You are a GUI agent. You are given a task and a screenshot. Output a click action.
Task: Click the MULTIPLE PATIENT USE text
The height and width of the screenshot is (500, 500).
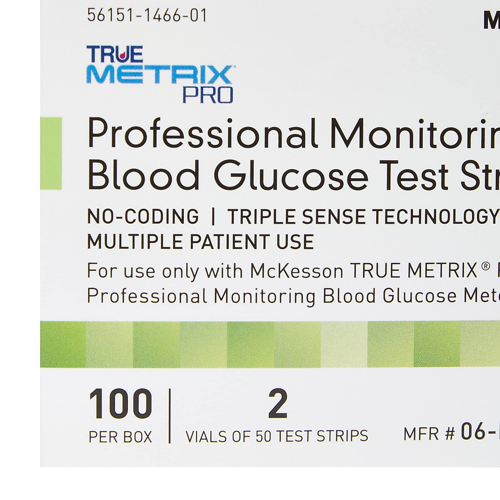[200, 242]
